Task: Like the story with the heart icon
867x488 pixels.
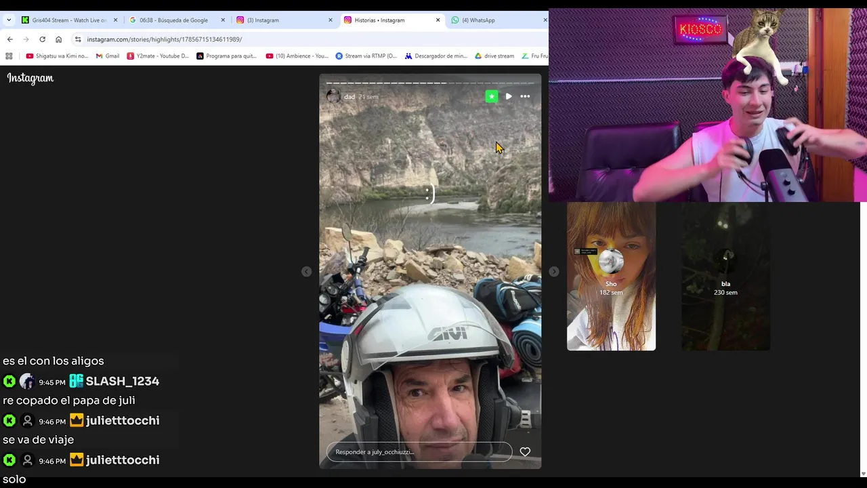Action: [525, 452]
